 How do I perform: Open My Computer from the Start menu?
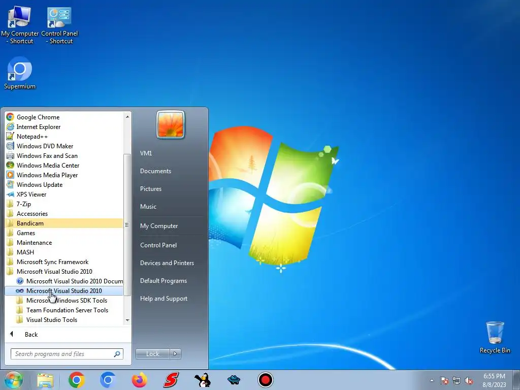pos(159,226)
